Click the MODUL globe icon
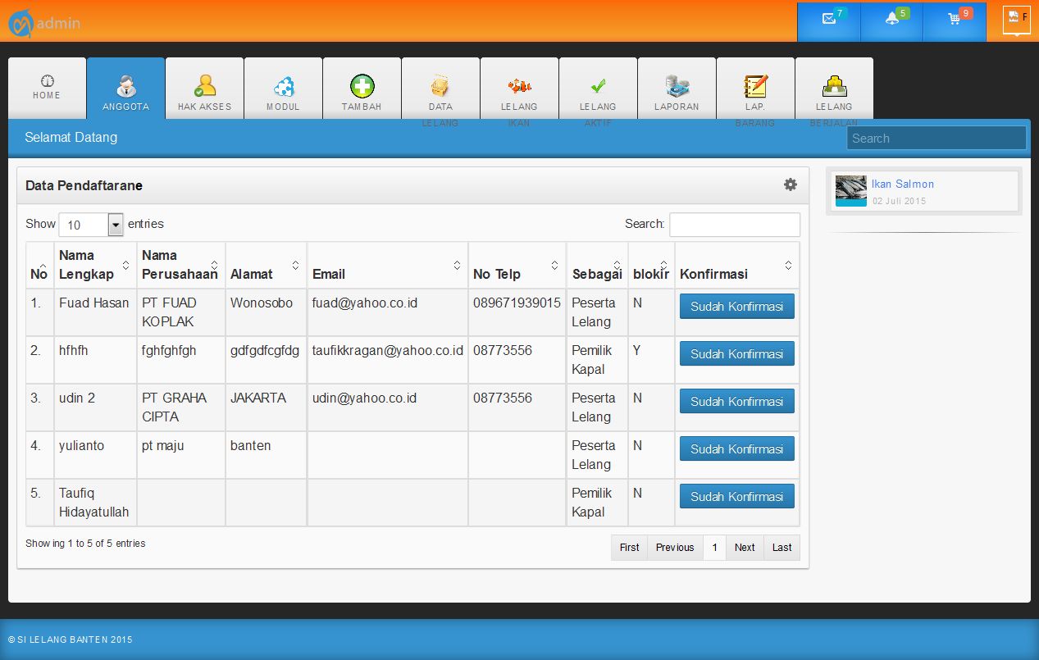 tap(282, 86)
